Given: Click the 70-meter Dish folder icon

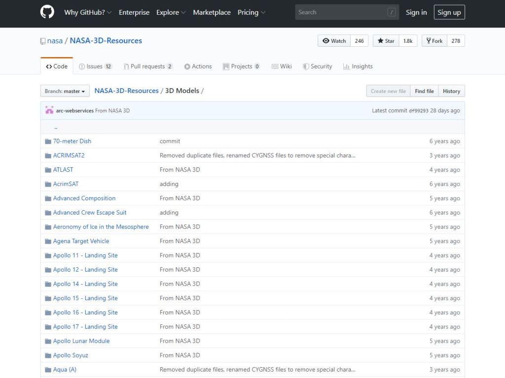Looking at the screenshot, I should [48, 141].
